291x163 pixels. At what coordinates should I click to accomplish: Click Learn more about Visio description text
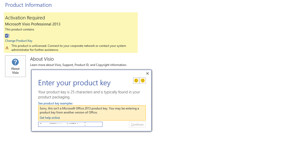point(78,65)
